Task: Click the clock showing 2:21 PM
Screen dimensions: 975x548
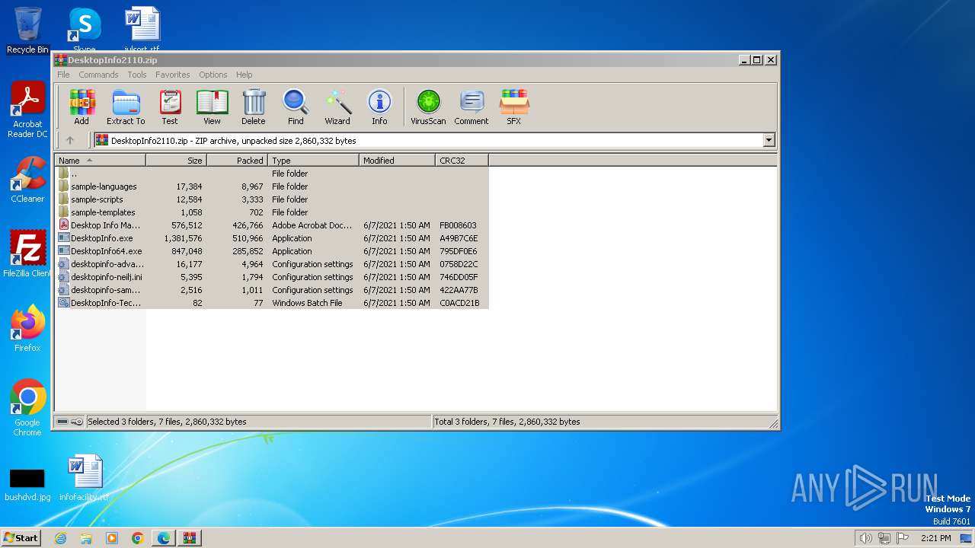Action: pyautogui.click(x=935, y=538)
